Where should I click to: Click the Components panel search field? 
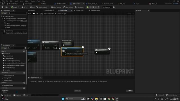coord(17,13)
